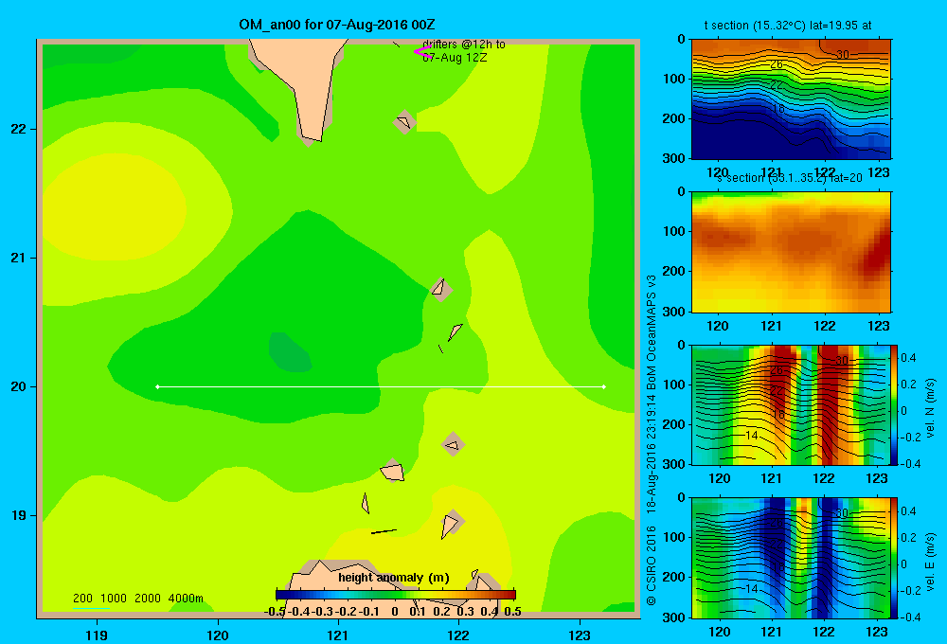Viewport: 947px width, 644px height.
Task: Click the '07-Aug 12Z' label
Action: click(455, 58)
